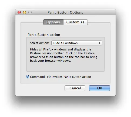Image resolution: width=131 pixels, height=117 pixels.
Task: Select the Options tab
Action: pos(53,22)
